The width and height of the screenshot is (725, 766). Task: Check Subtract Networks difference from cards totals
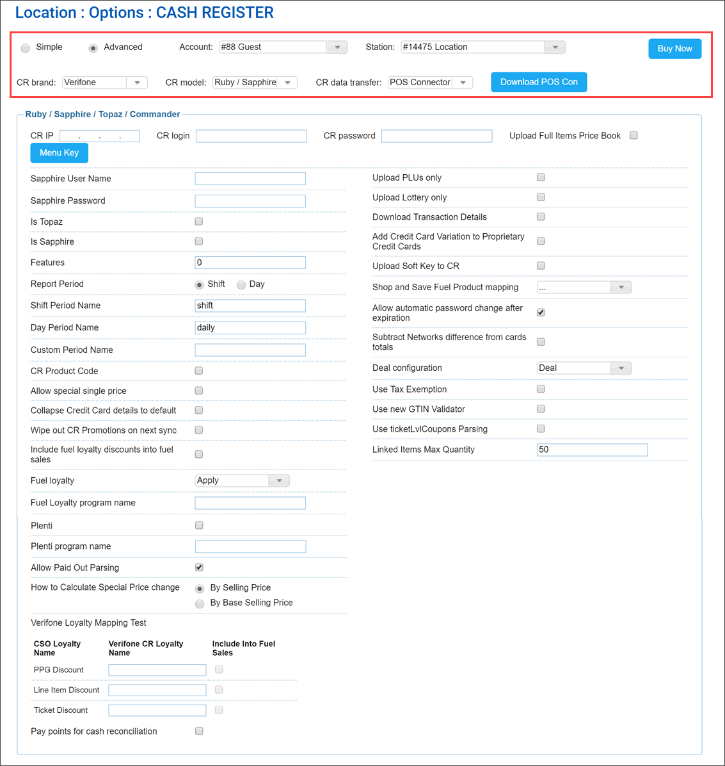(541, 342)
